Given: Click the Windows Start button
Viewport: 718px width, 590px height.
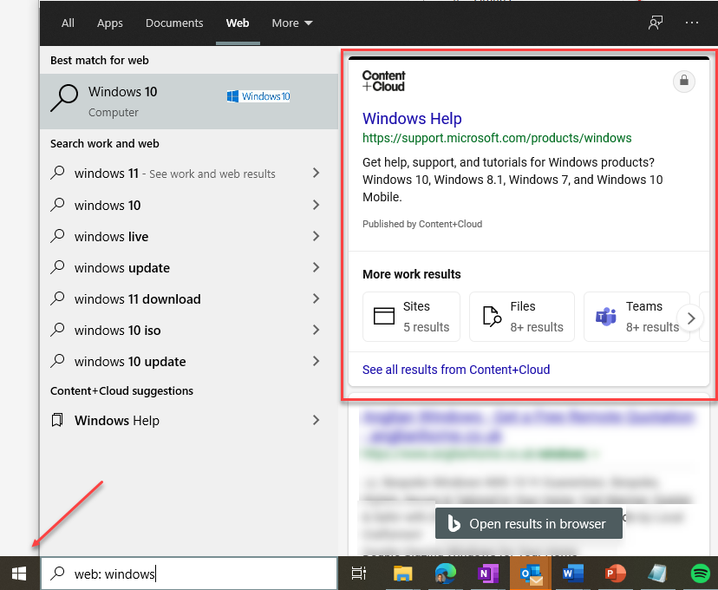Looking at the screenshot, I should (19, 573).
